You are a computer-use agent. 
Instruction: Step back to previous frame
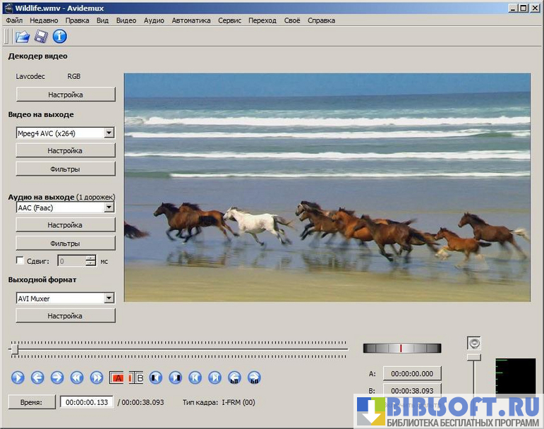[x=37, y=377]
